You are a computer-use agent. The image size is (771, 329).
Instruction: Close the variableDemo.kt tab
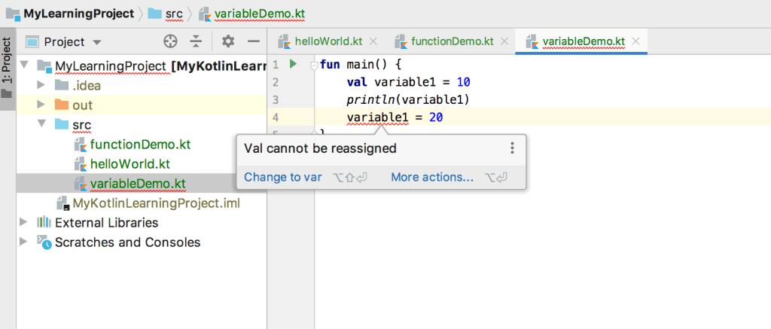click(636, 41)
